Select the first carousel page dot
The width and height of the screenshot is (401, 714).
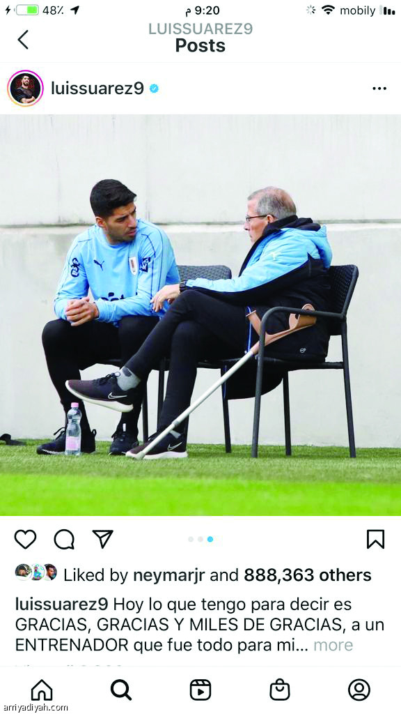tap(191, 539)
